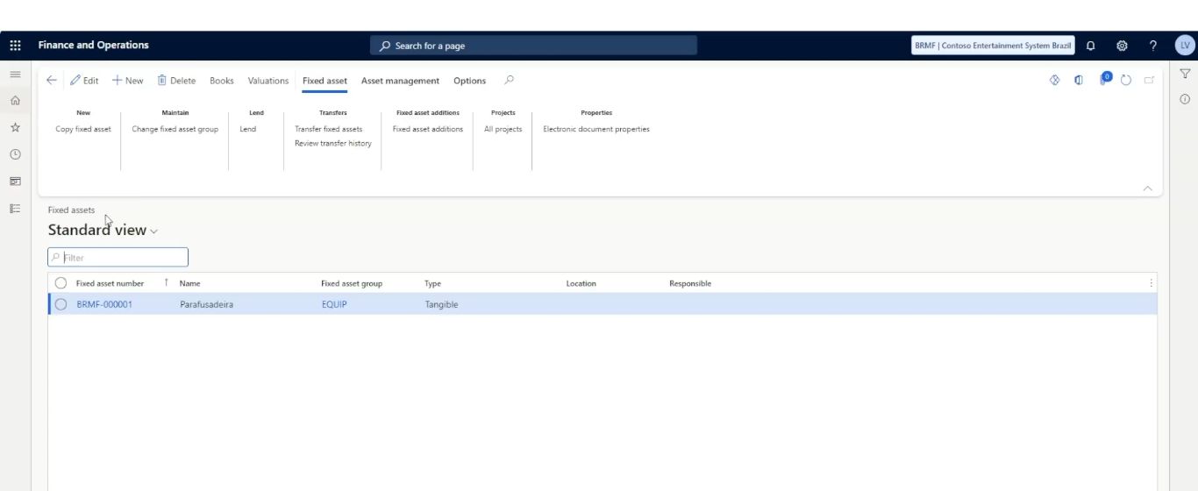Open the app launcher waffle menu

(x=15, y=46)
